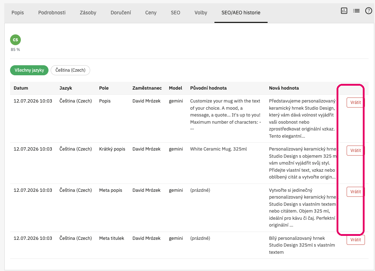Select the Krátký popis field cell
This screenshot has width=375, height=271.
[112, 149]
